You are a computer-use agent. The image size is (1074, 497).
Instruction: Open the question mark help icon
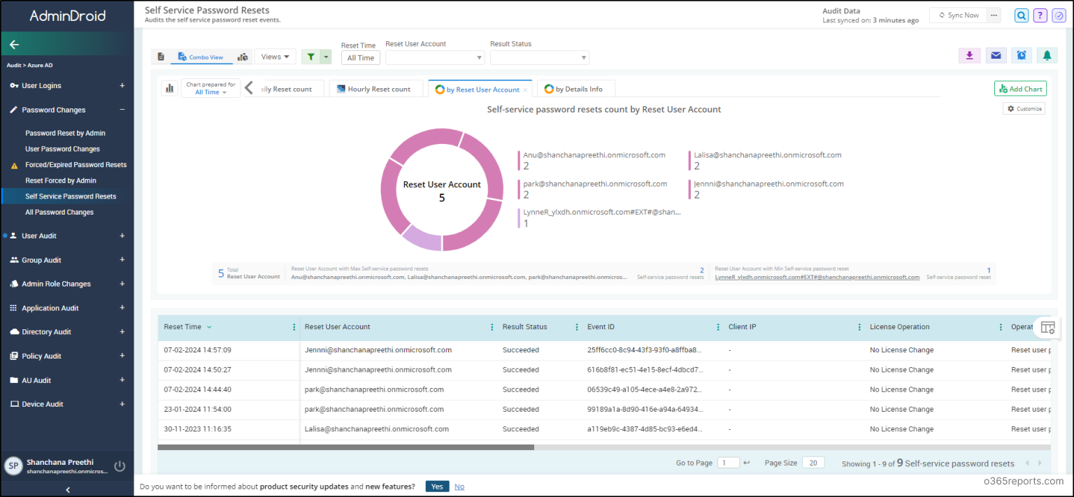[x=1040, y=15]
